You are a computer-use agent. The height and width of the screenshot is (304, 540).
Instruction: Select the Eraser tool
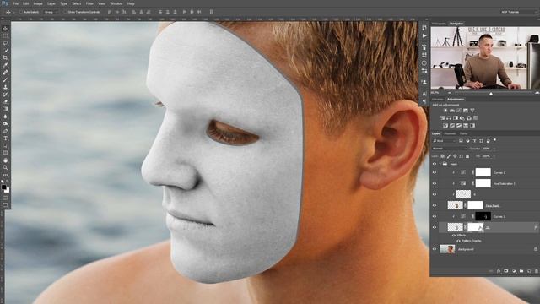tap(5, 101)
